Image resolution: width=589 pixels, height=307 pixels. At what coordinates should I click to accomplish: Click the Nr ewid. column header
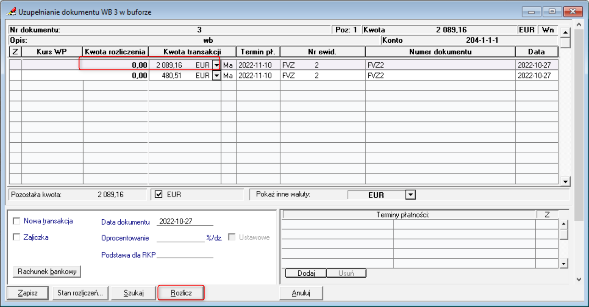pyautogui.click(x=323, y=52)
